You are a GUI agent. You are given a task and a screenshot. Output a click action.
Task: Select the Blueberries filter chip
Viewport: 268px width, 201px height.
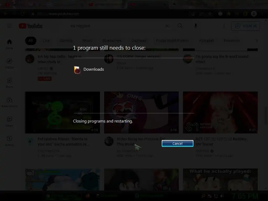(x=112, y=41)
